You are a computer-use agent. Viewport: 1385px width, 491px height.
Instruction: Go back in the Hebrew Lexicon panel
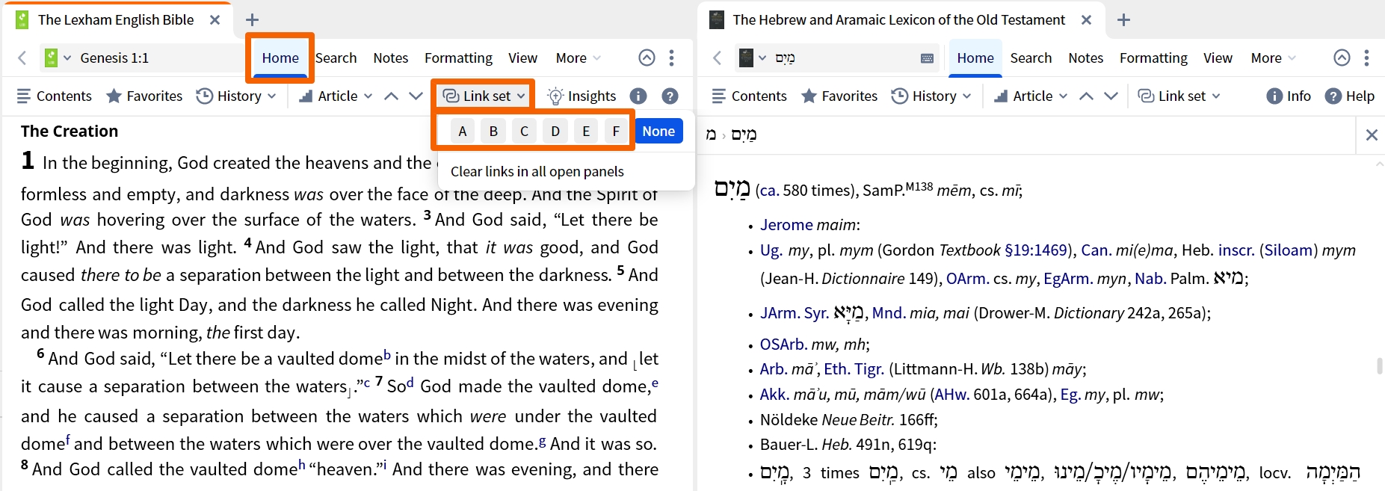pos(718,58)
